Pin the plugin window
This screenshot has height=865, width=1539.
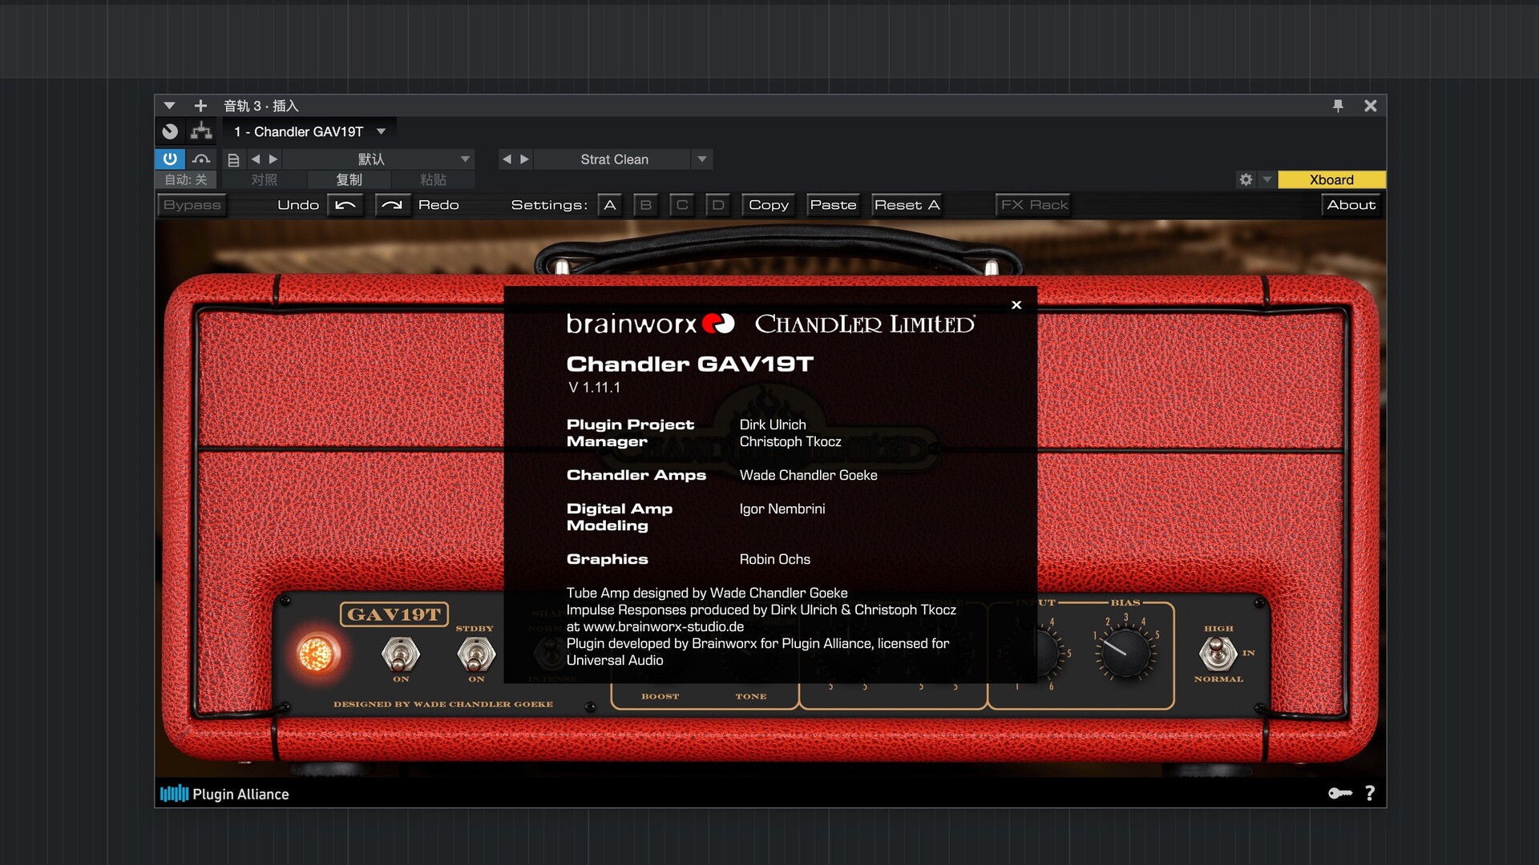(x=1338, y=106)
